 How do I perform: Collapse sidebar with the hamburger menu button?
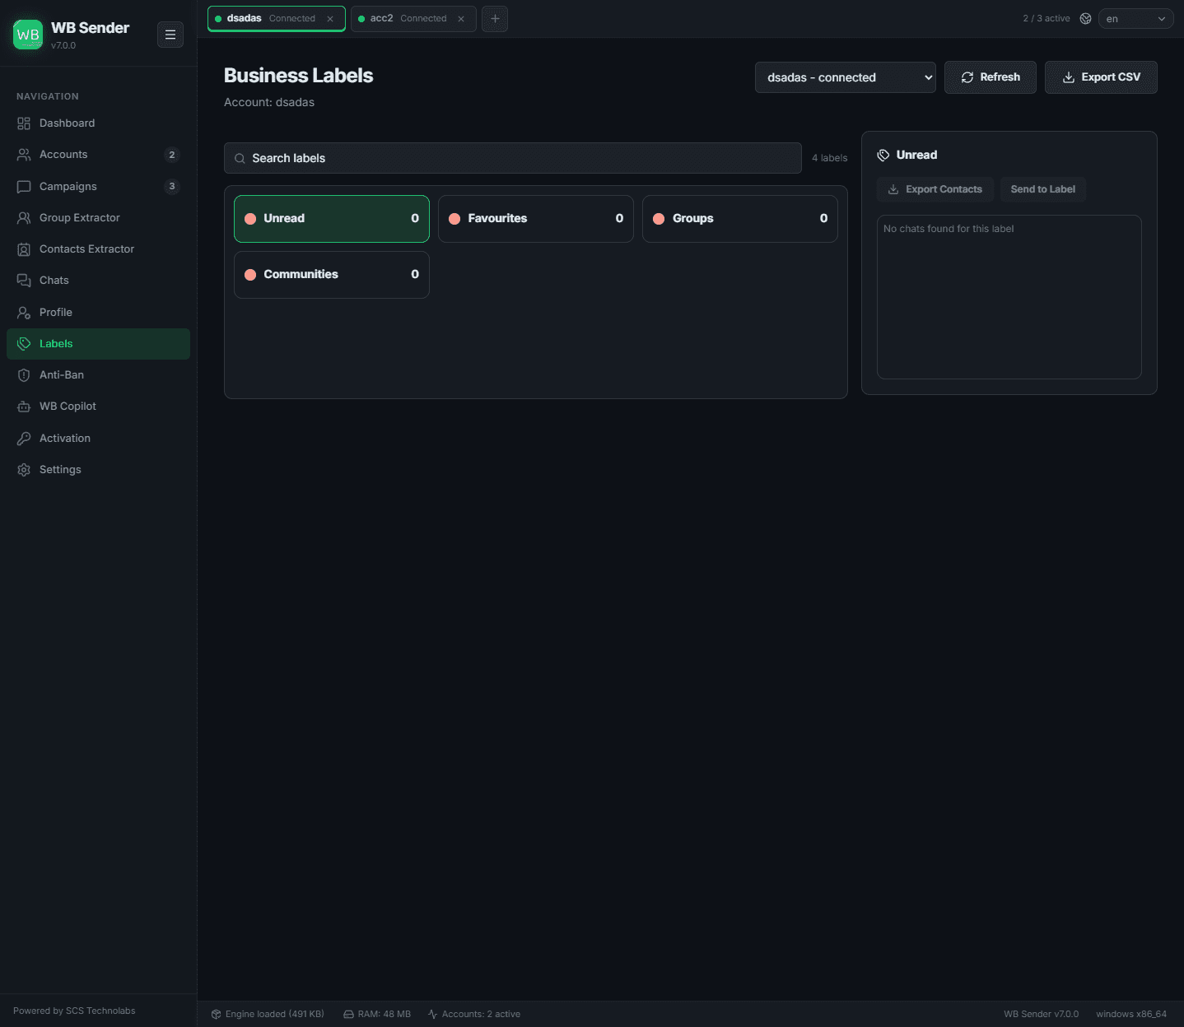(x=170, y=35)
